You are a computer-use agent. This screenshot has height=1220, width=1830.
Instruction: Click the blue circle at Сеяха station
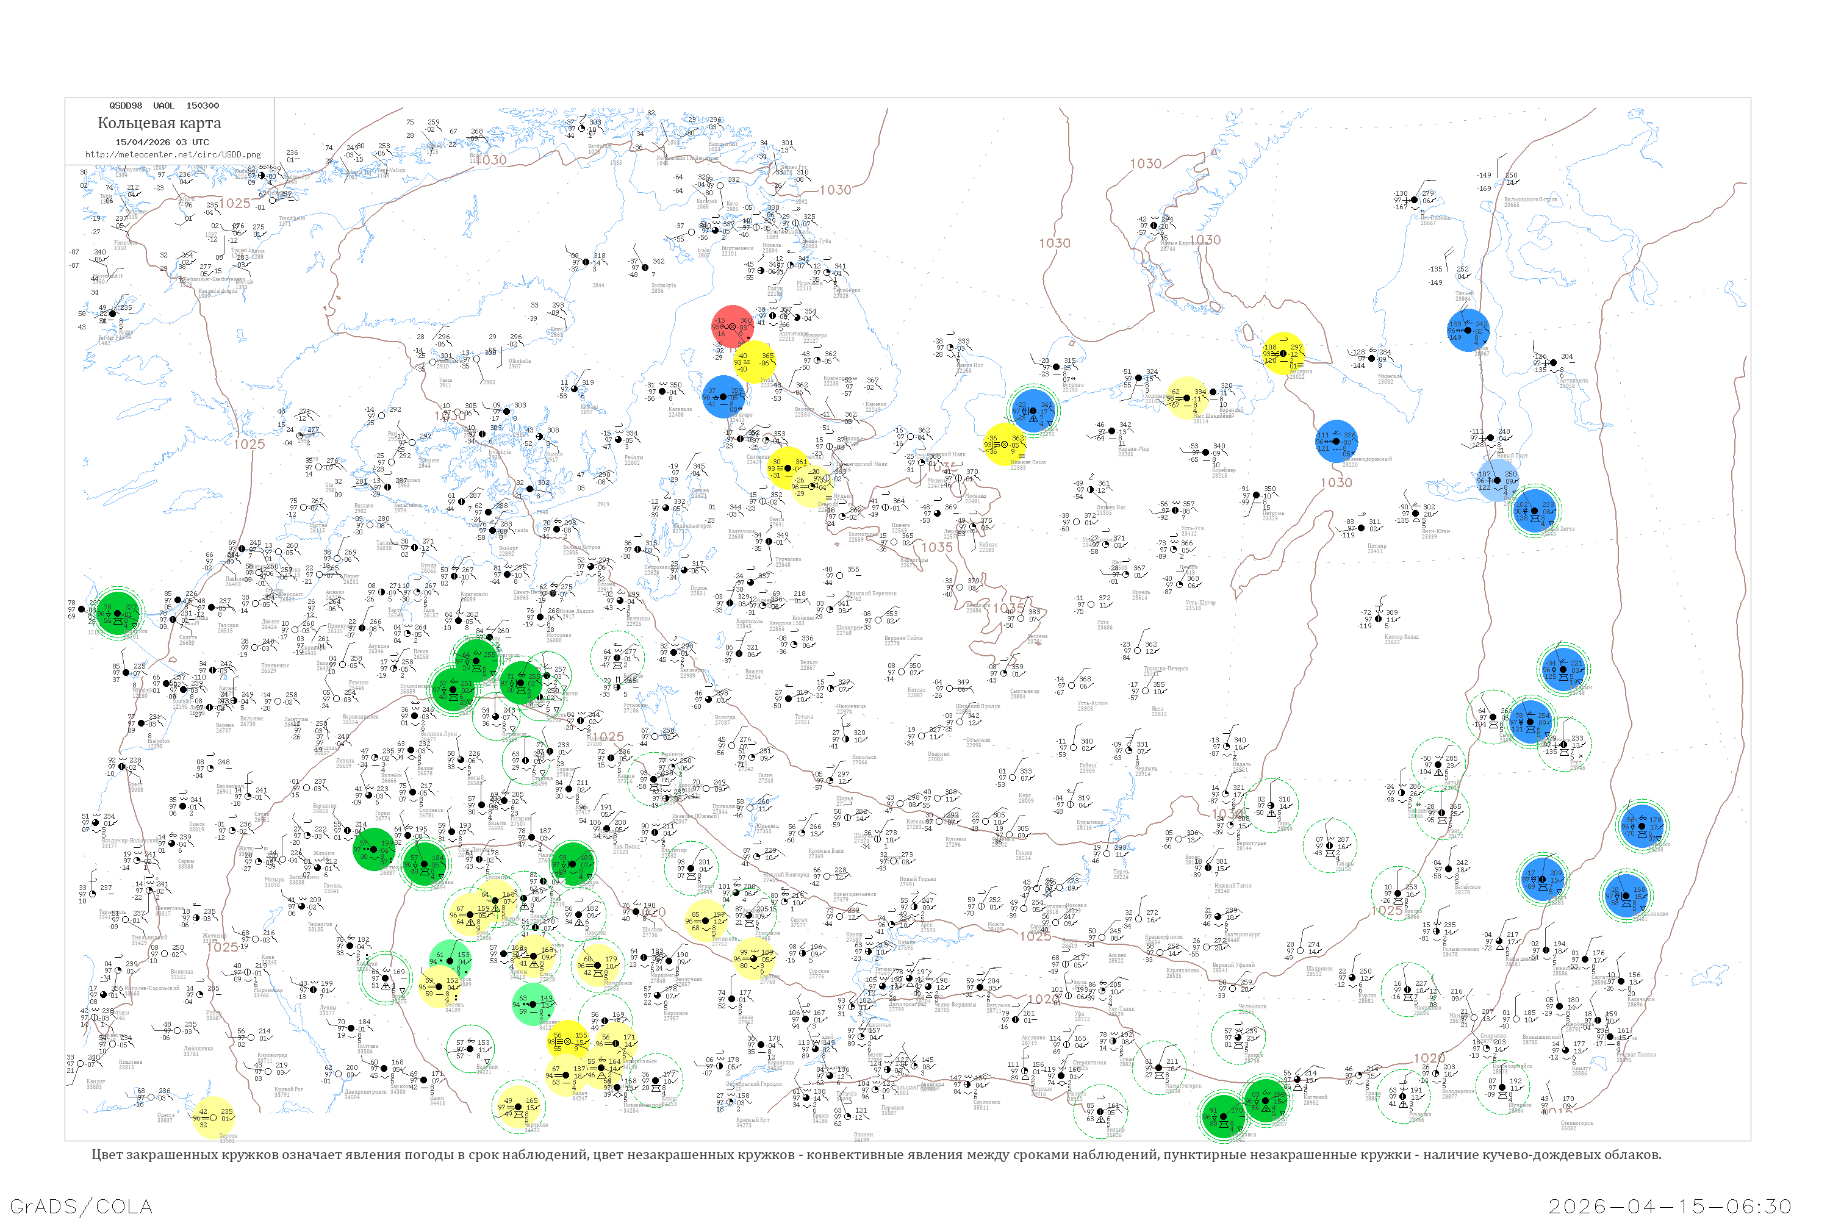point(1468,331)
